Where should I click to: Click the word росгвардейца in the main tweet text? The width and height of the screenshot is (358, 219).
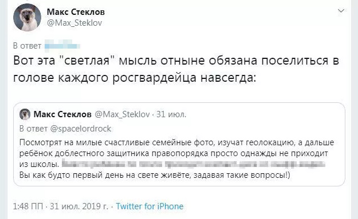coord(155,78)
